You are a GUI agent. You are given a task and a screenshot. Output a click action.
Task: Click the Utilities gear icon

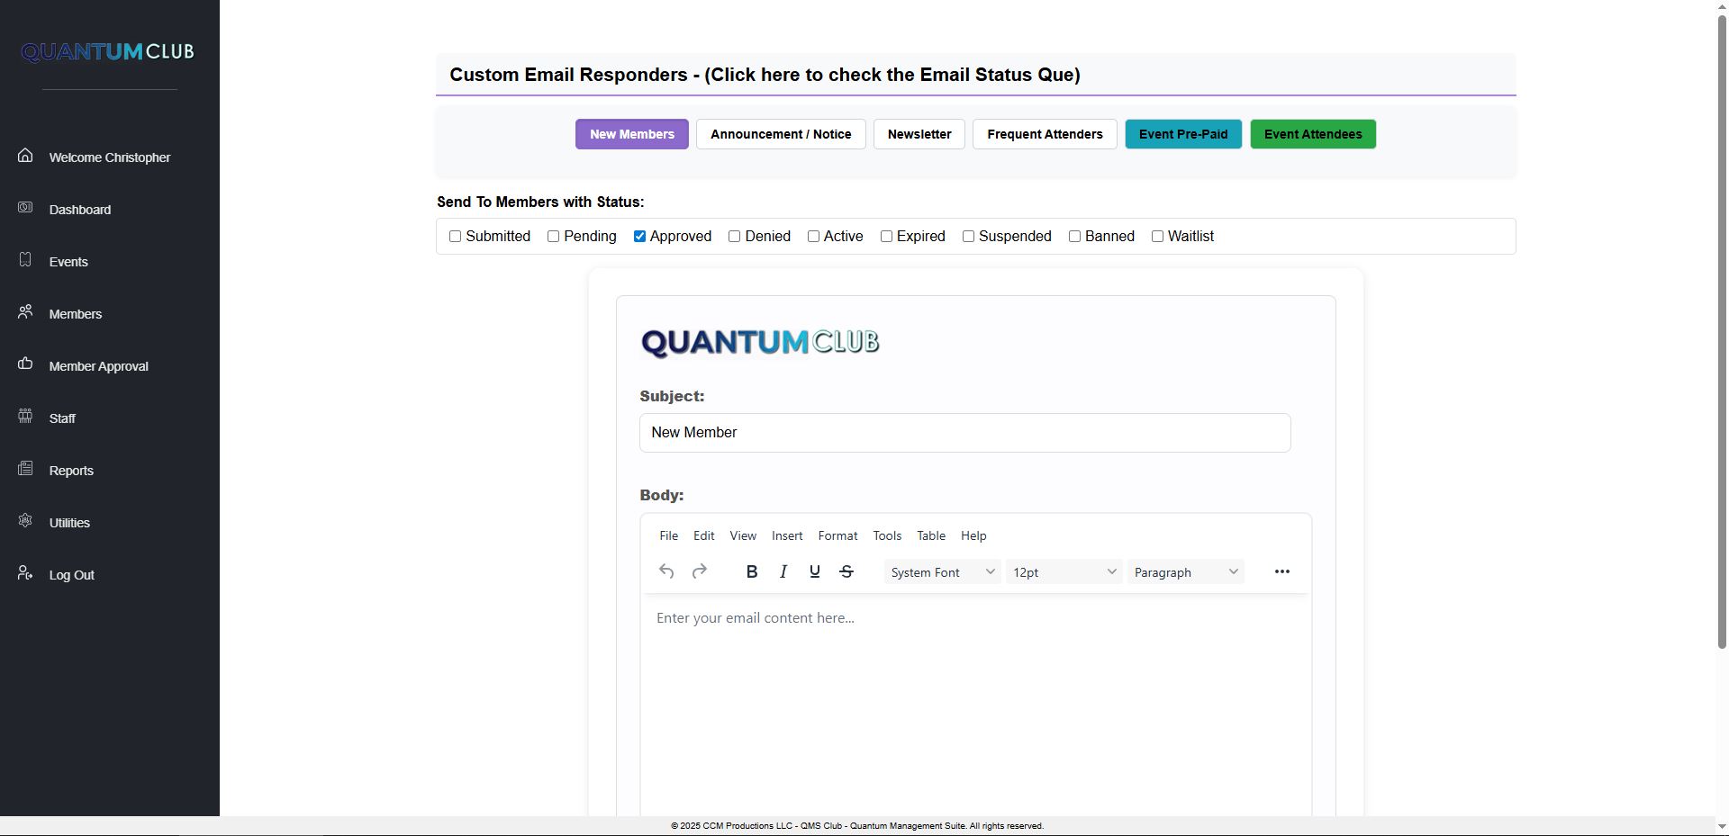click(x=25, y=519)
